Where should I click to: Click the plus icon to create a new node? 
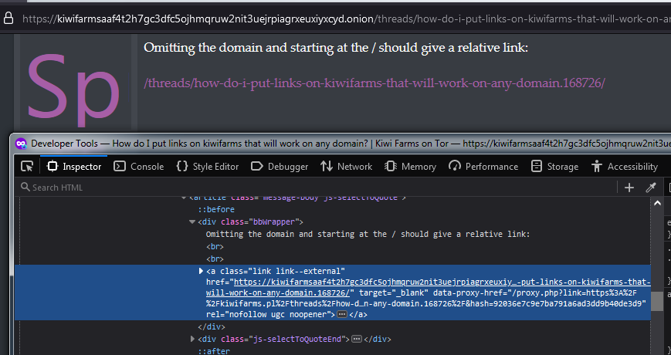pyautogui.click(x=629, y=188)
